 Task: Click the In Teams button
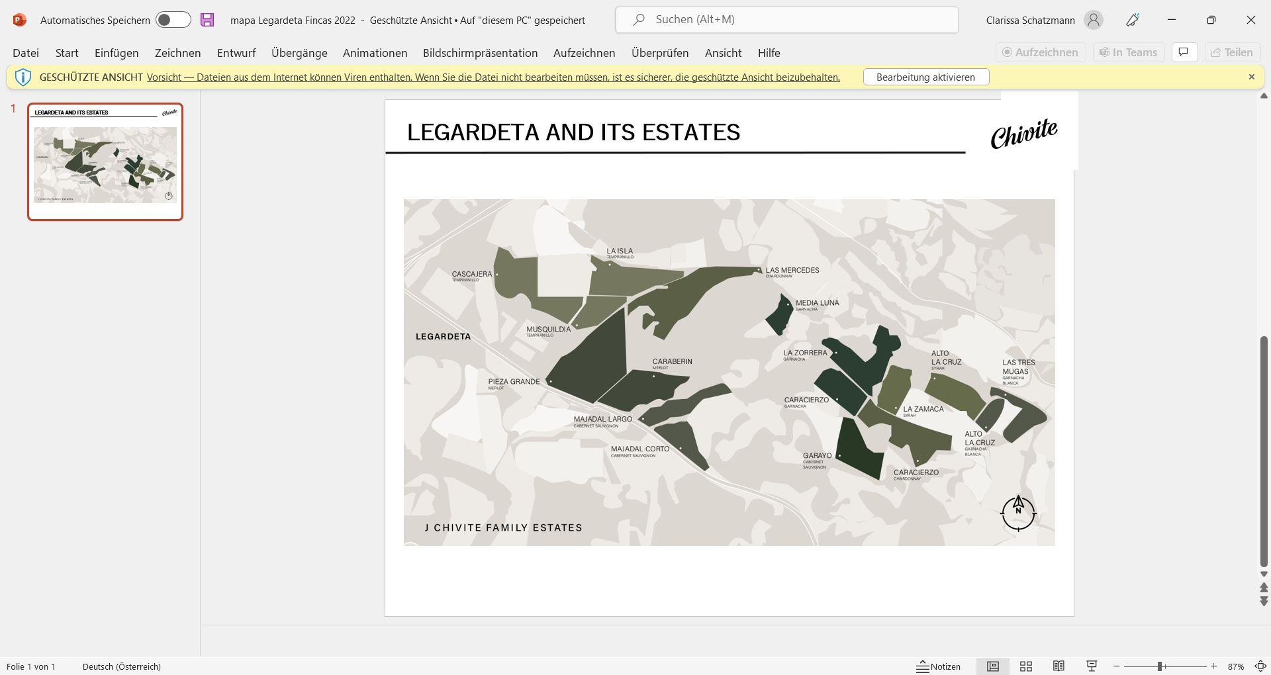(x=1129, y=52)
